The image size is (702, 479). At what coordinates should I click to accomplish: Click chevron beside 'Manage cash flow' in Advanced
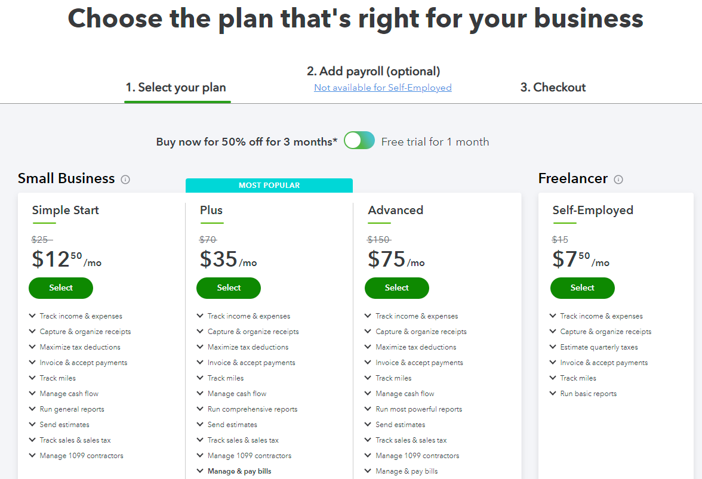pyautogui.click(x=368, y=394)
